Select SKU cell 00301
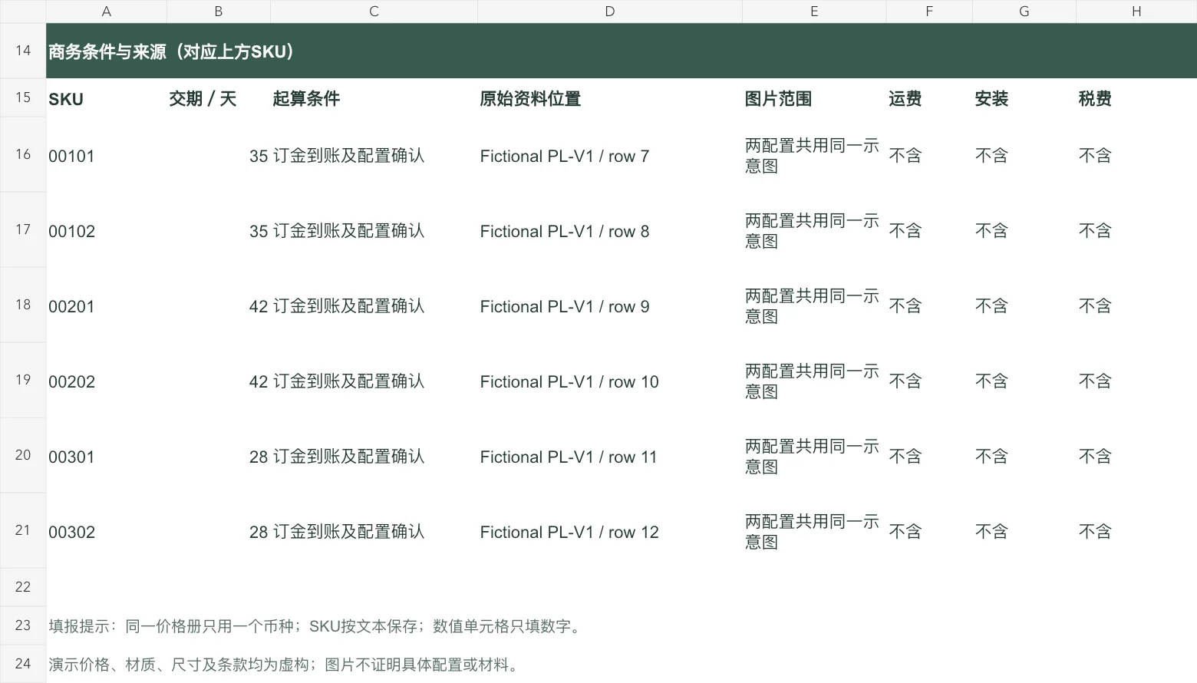Screen dimensions: 1197x683 106,456
